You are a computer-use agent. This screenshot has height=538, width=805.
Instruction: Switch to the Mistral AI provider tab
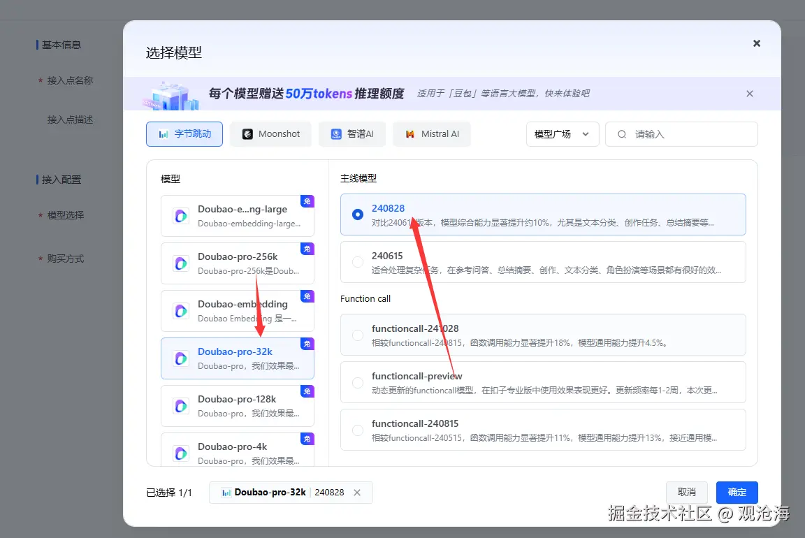432,134
